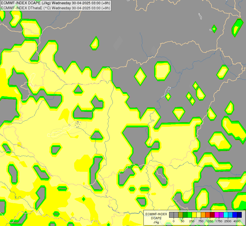Click the legend value label 1750
Viewport: 246px width, 226px height.
(219, 221)
